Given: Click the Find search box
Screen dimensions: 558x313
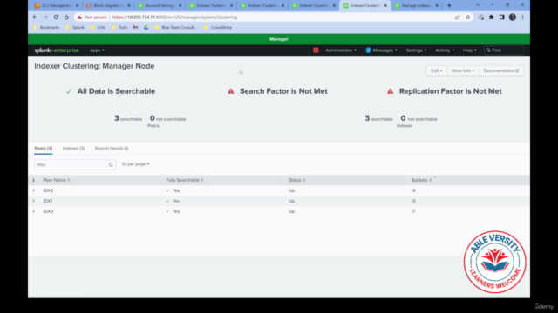Looking at the screenshot, I should pos(504,50).
